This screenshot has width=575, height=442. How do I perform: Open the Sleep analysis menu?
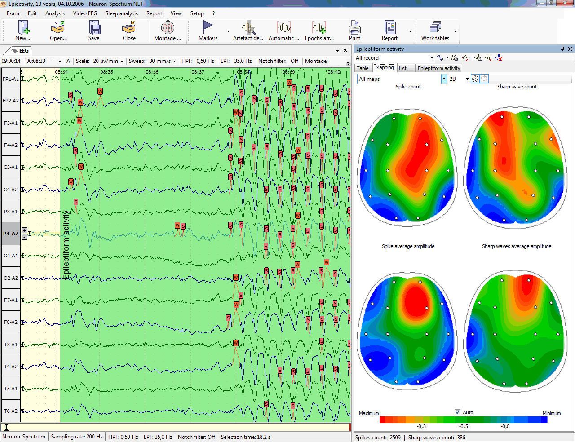(x=121, y=13)
